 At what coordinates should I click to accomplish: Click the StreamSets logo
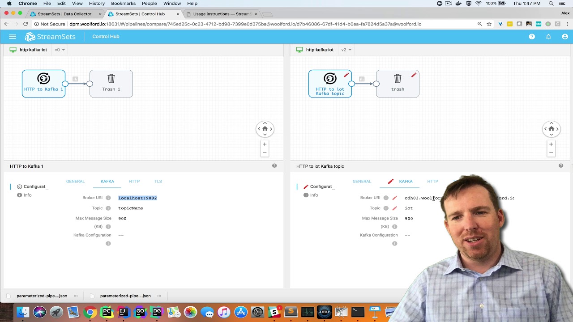pos(50,37)
